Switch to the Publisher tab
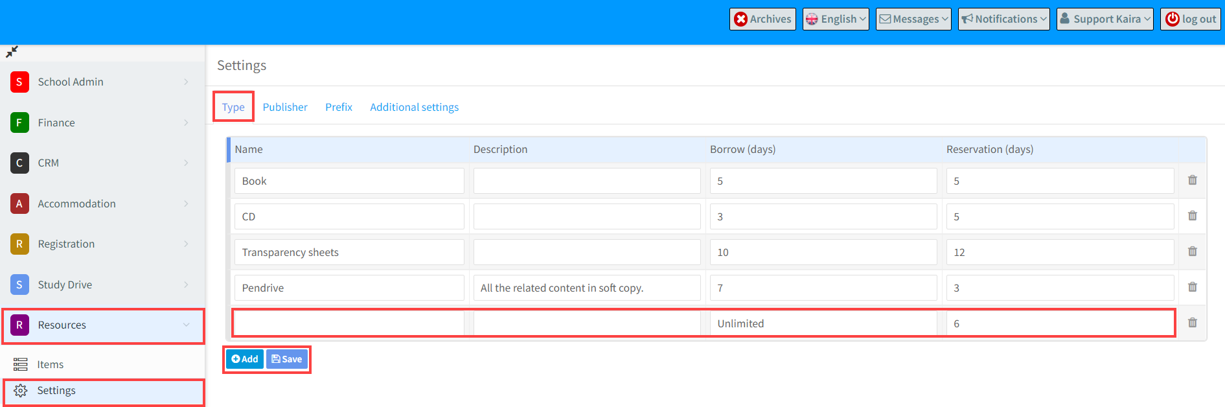 pos(285,107)
